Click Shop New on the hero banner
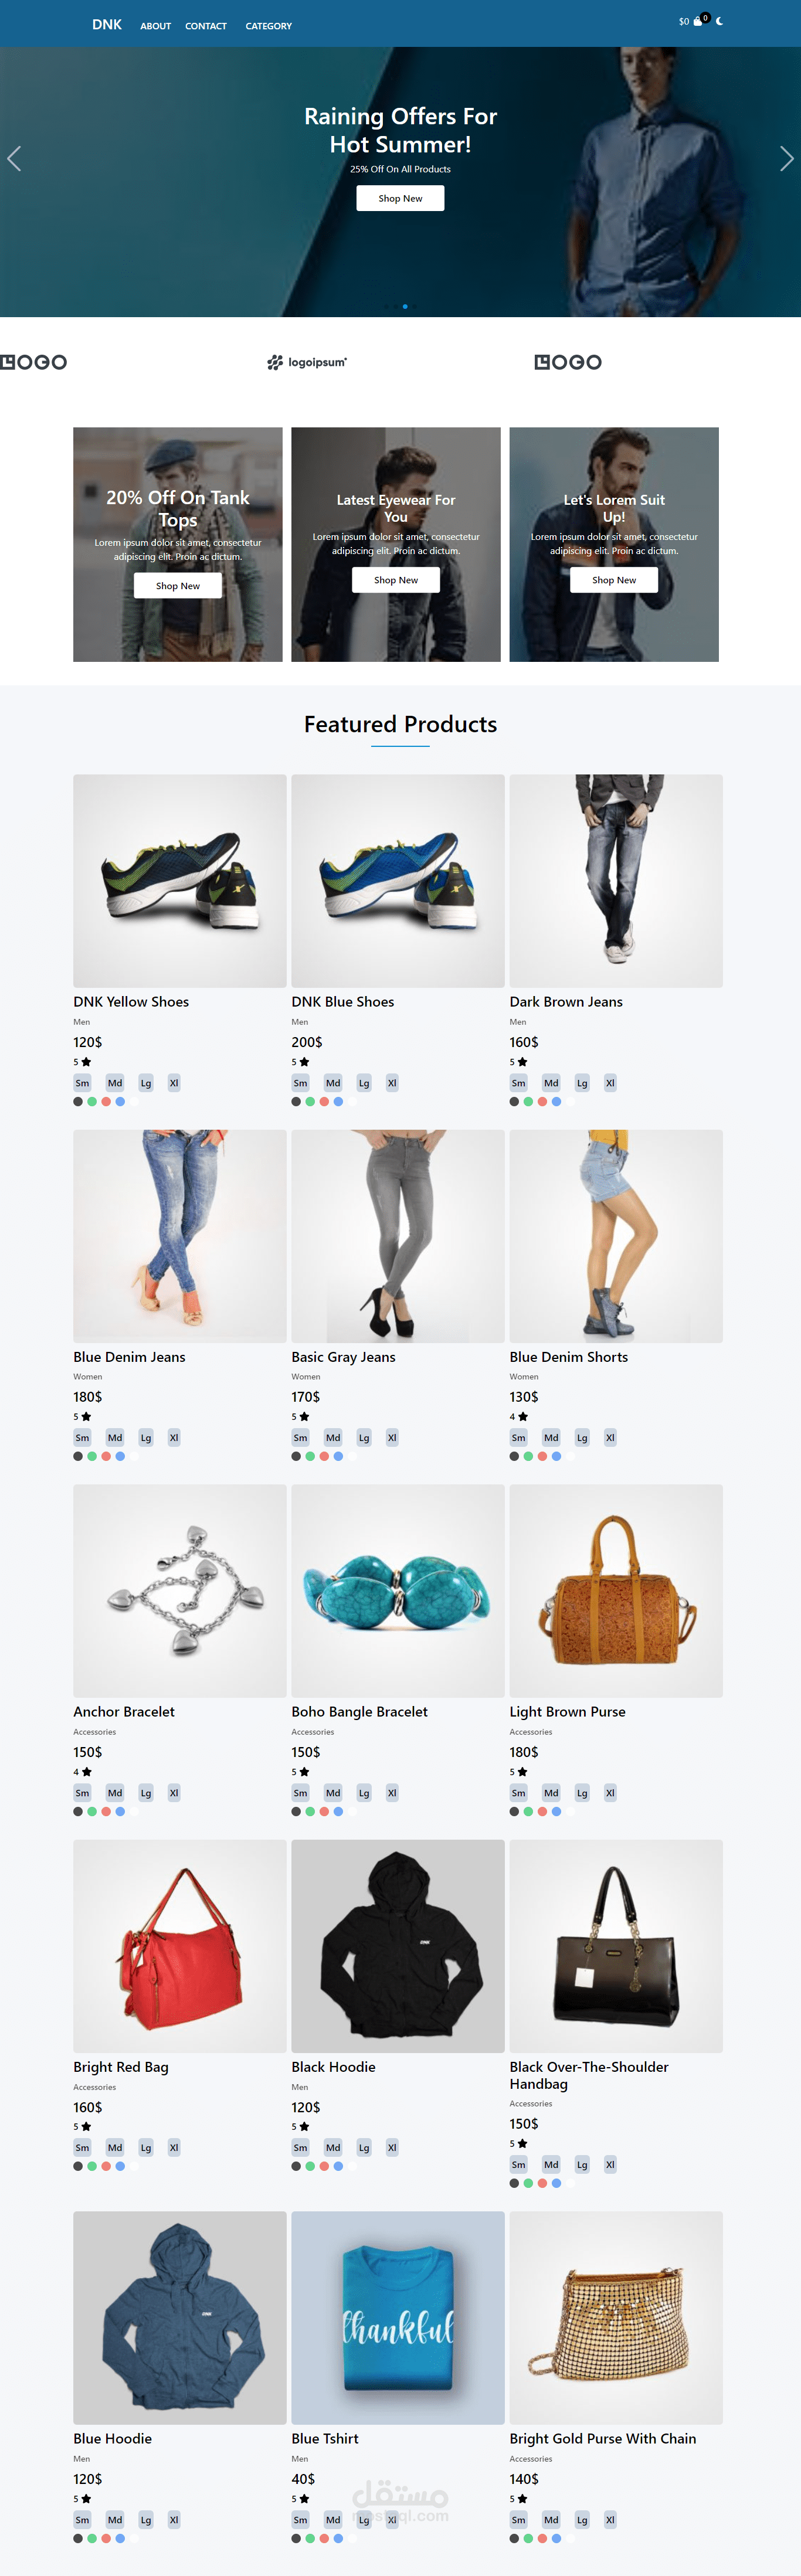Viewport: 801px width, 2576px height. point(400,198)
